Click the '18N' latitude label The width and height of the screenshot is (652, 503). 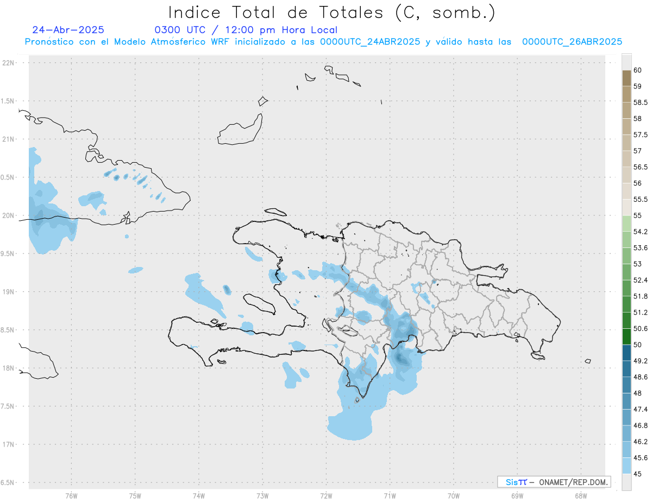pos(9,368)
